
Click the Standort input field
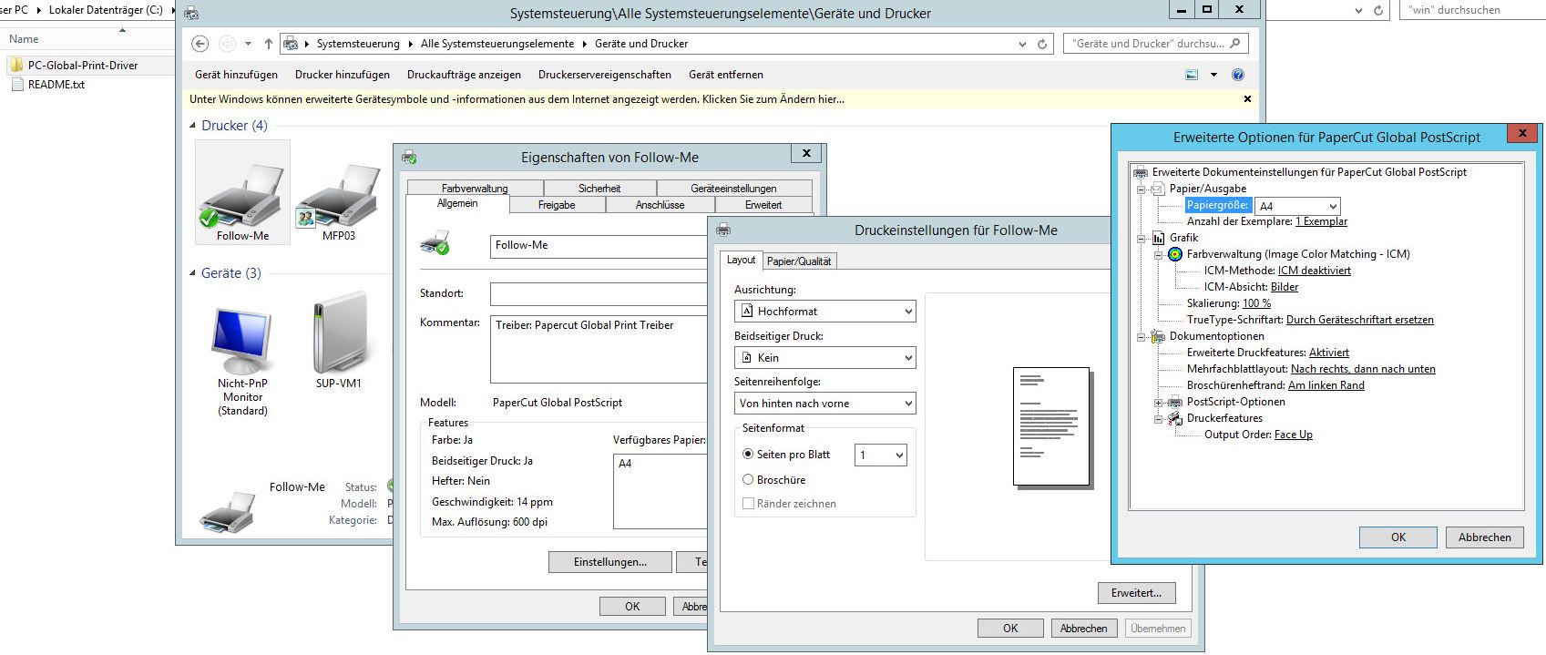599,294
